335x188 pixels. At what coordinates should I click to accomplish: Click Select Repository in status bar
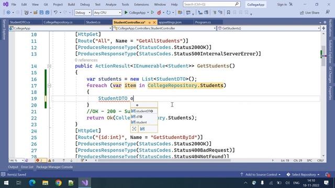(x=303, y=174)
